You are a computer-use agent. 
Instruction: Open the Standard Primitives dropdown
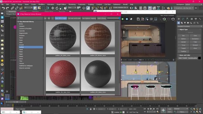point(190,26)
